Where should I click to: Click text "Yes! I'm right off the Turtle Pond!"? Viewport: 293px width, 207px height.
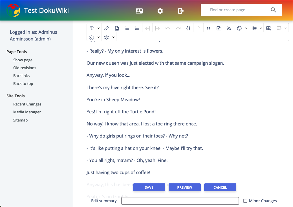point(121,112)
